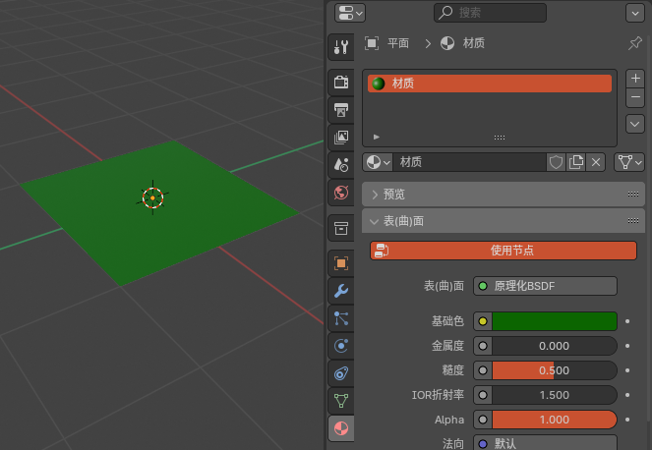Toggle pin on properties context
The height and width of the screenshot is (450, 652).
tap(634, 43)
